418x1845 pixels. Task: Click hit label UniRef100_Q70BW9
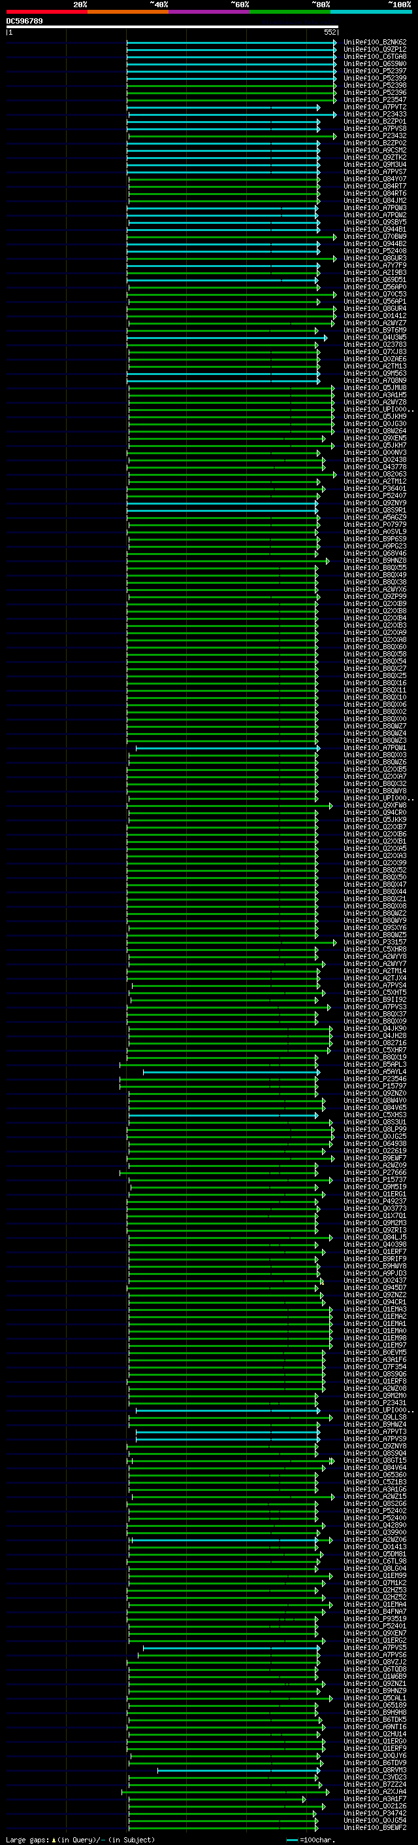click(x=375, y=236)
